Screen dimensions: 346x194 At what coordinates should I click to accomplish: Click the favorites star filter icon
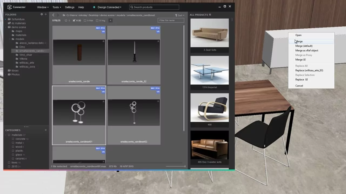66,20
